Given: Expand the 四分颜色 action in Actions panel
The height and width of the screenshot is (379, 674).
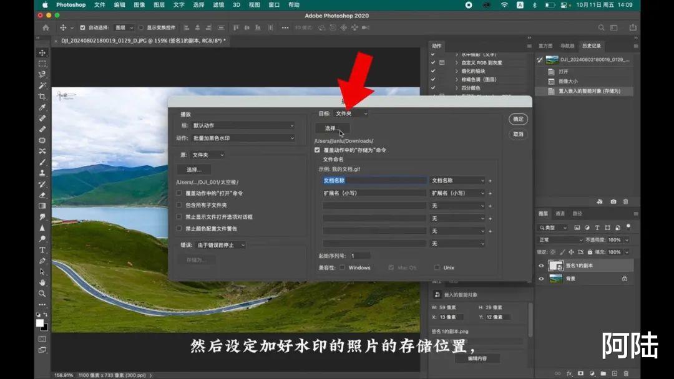Looking at the screenshot, I should point(456,88).
